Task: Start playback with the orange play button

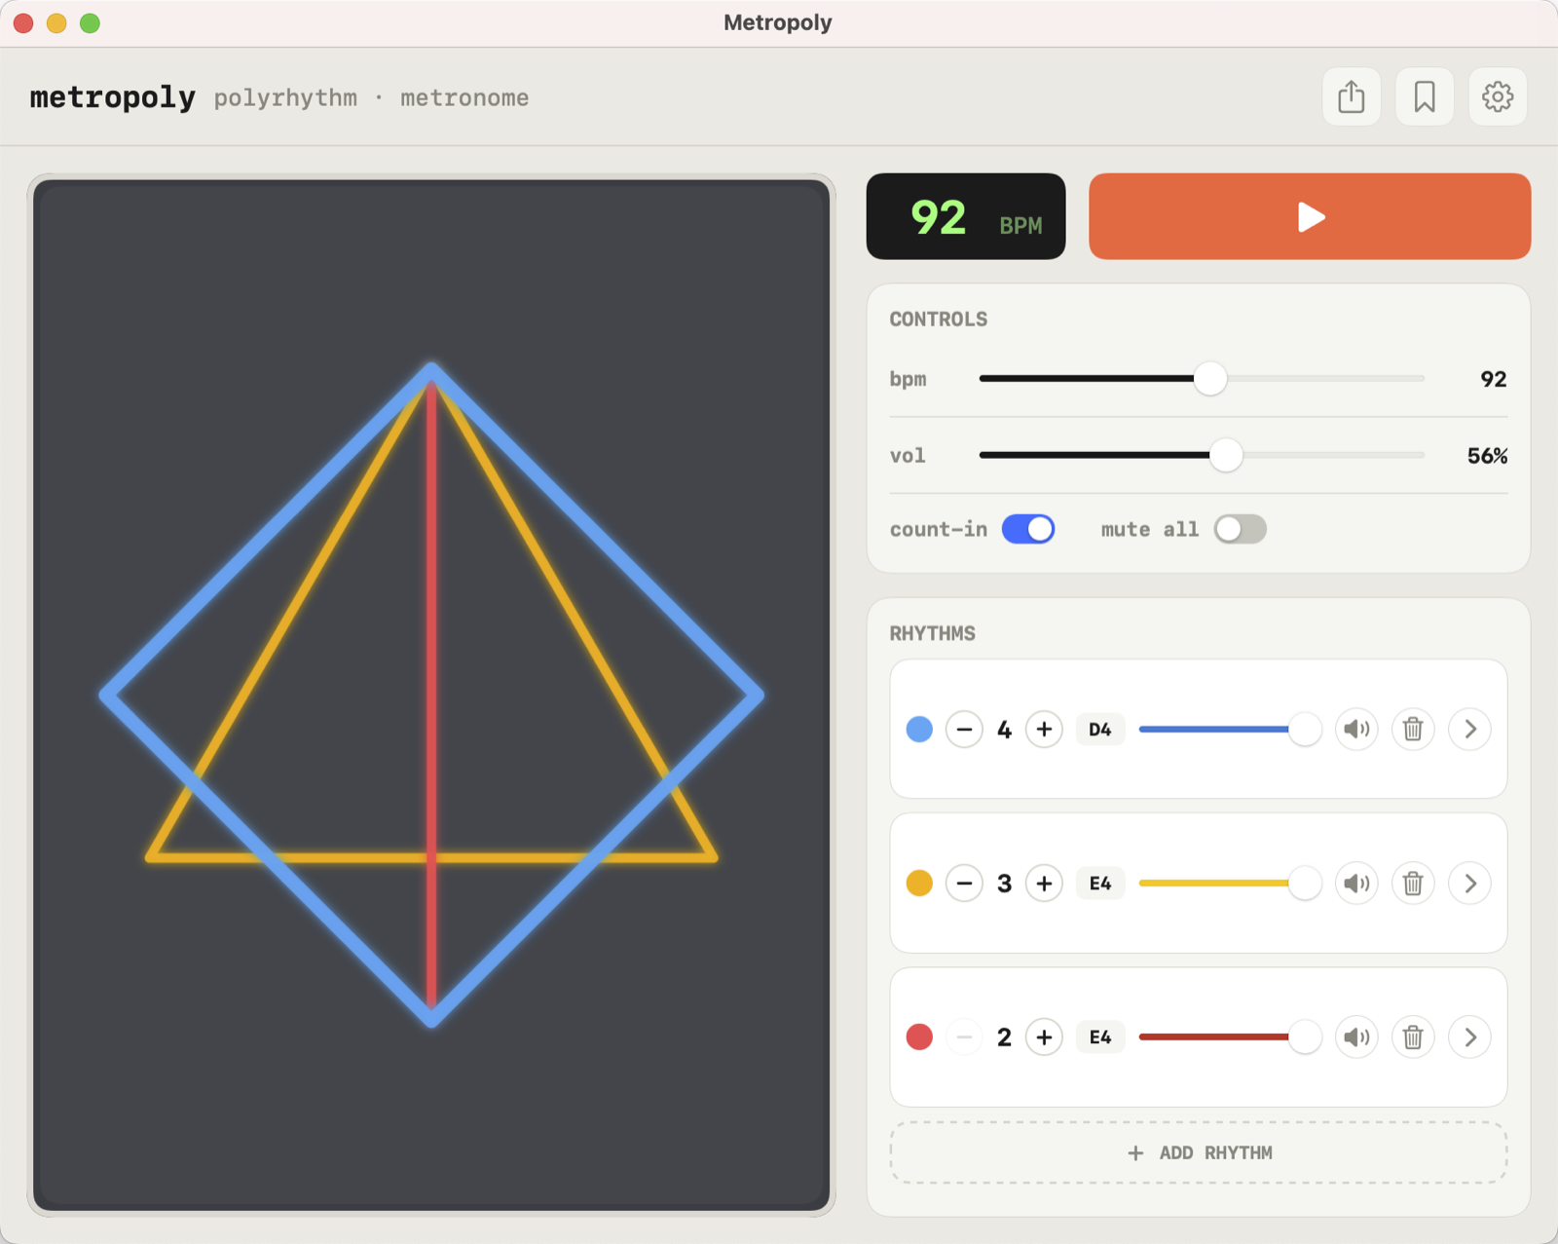Action: 1310,216
